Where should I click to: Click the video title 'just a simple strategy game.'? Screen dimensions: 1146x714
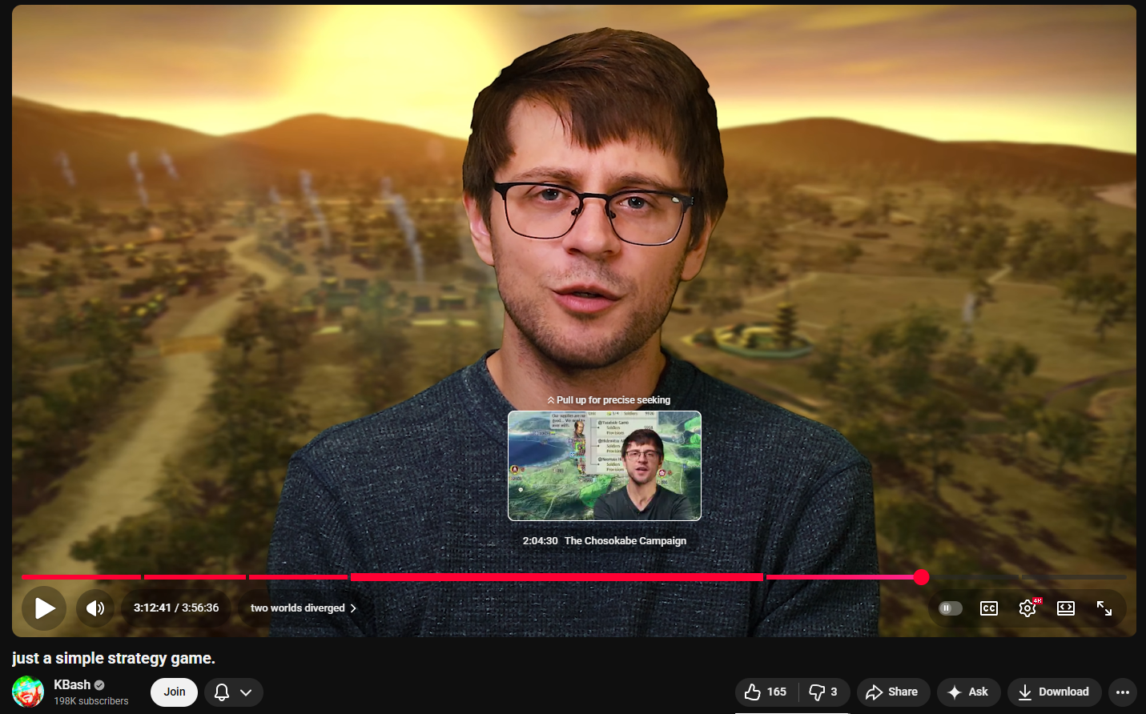click(x=114, y=659)
